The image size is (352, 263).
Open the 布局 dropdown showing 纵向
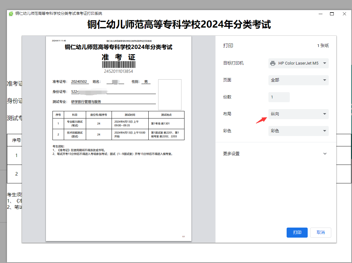pyautogui.click(x=298, y=114)
